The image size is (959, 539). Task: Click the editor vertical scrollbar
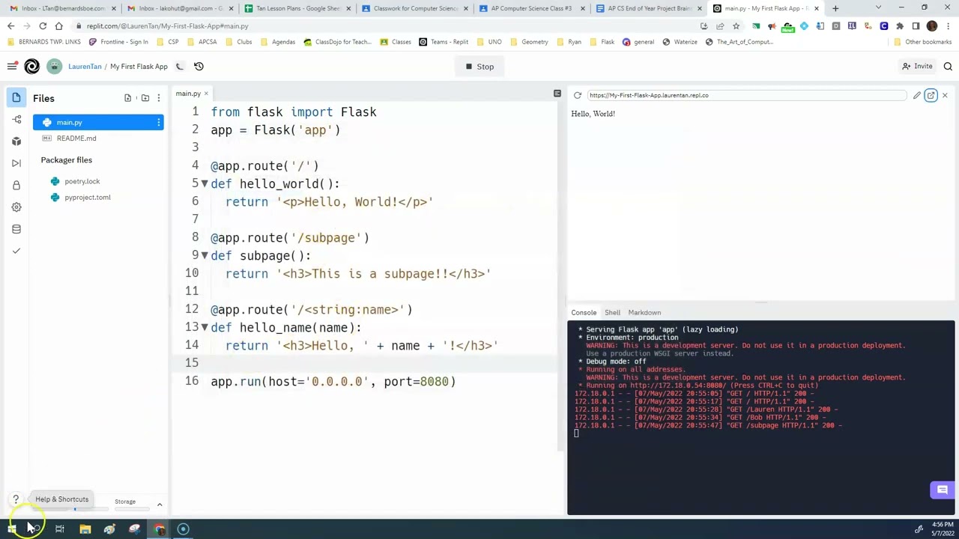coord(561,277)
